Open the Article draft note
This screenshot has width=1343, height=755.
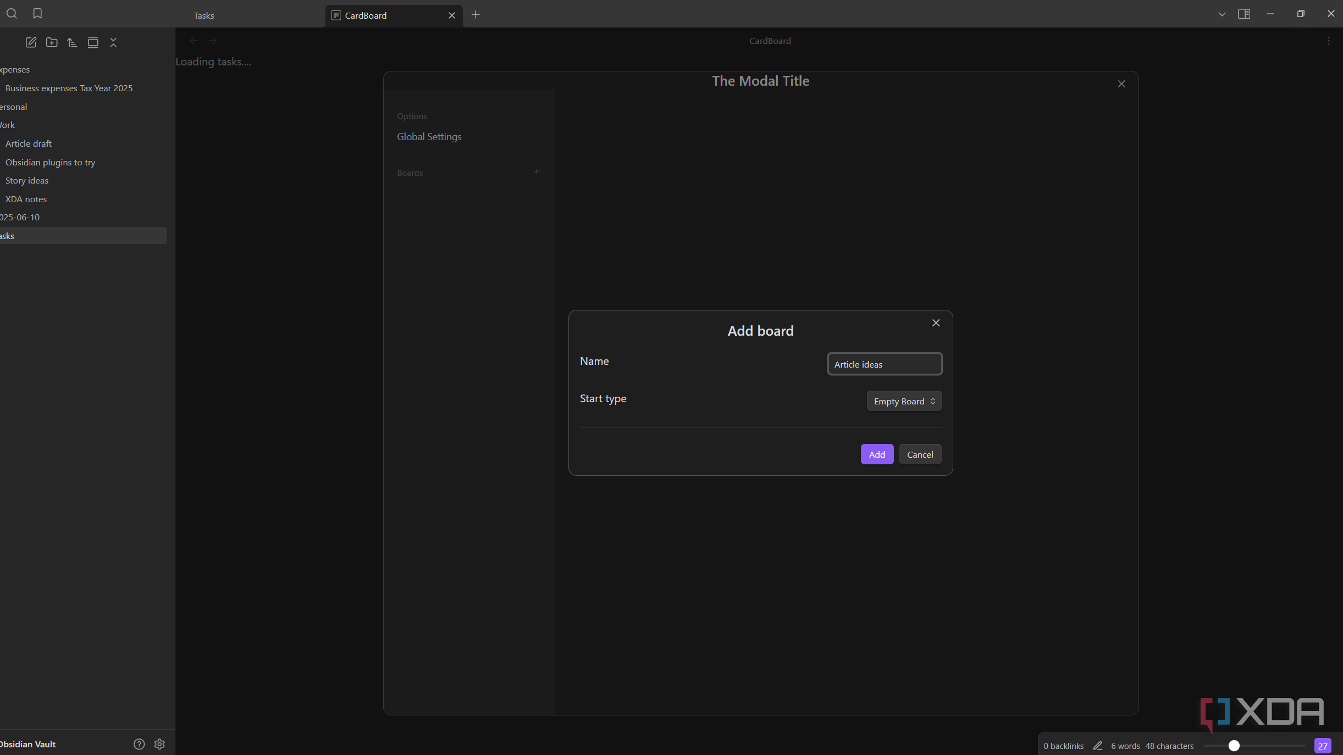[29, 143]
